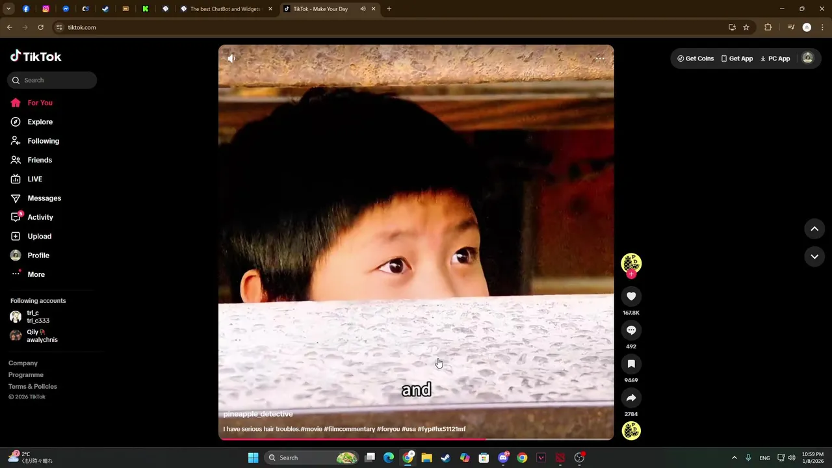The height and width of the screenshot is (468, 832).
Task: Open a new browser tab
Action: coord(389,9)
